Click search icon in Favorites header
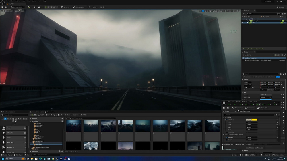Viewport: 287px width, 161px height. click(62, 118)
